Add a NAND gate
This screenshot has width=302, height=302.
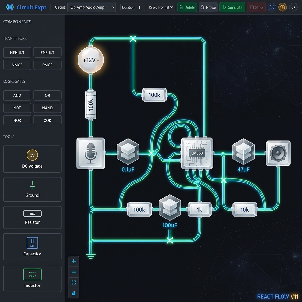pos(47,108)
